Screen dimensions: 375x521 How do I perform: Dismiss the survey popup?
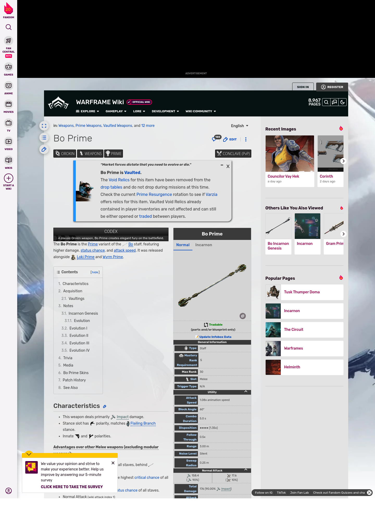pos(113,463)
